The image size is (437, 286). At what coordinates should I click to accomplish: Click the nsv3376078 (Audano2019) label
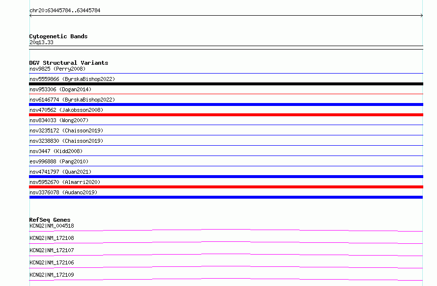pos(63,192)
